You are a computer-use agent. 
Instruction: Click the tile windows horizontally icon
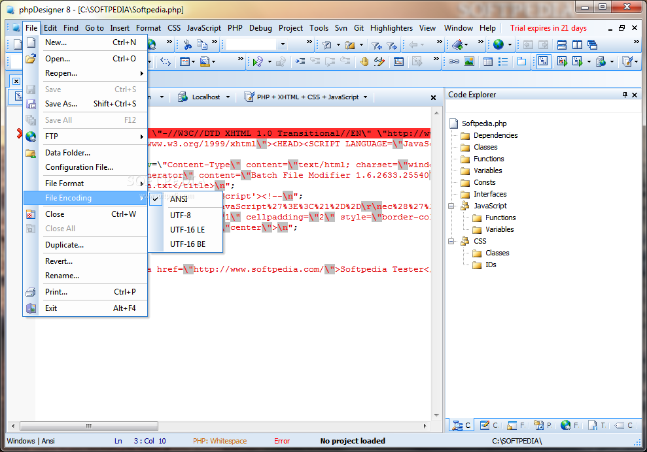[x=561, y=44]
